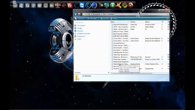Click the dark gear dock icon
Viewport: 195px width, 110px height.
pos(76,5)
